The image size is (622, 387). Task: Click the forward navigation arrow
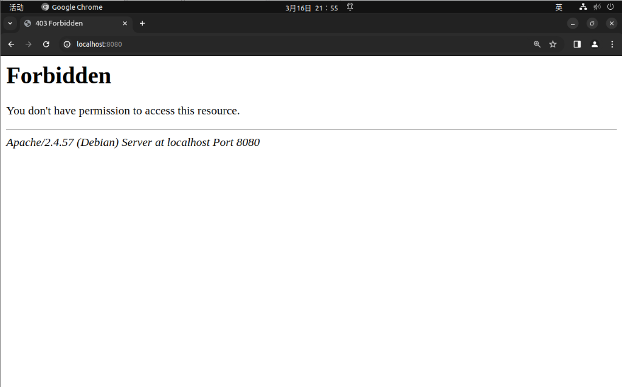point(29,44)
